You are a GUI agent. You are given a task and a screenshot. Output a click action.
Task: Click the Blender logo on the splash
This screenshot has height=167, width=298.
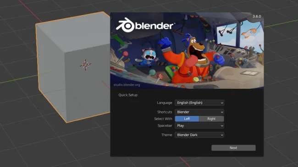[145, 25]
